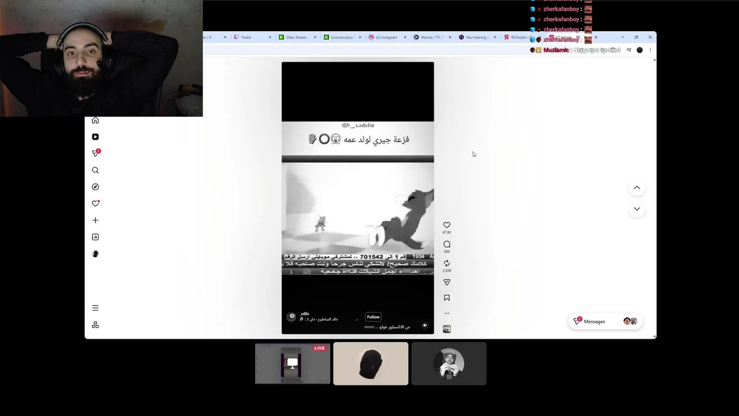Open direct messages icon with red badge
Image resolution: width=739 pixels, height=416 pixels.
(96, 153)
